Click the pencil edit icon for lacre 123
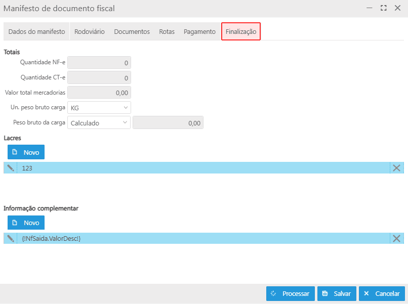Viewport: 408px width, 304px height. tap(10, 168)
